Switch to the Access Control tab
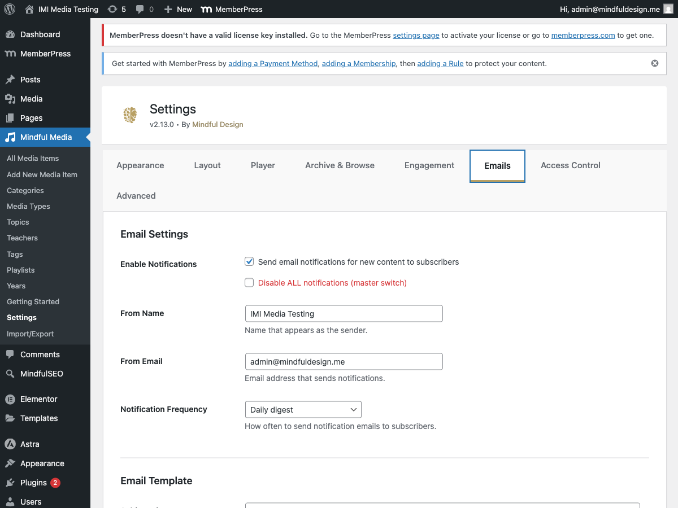The height and width of the screenshot is (508, 678). coord(570,165)
